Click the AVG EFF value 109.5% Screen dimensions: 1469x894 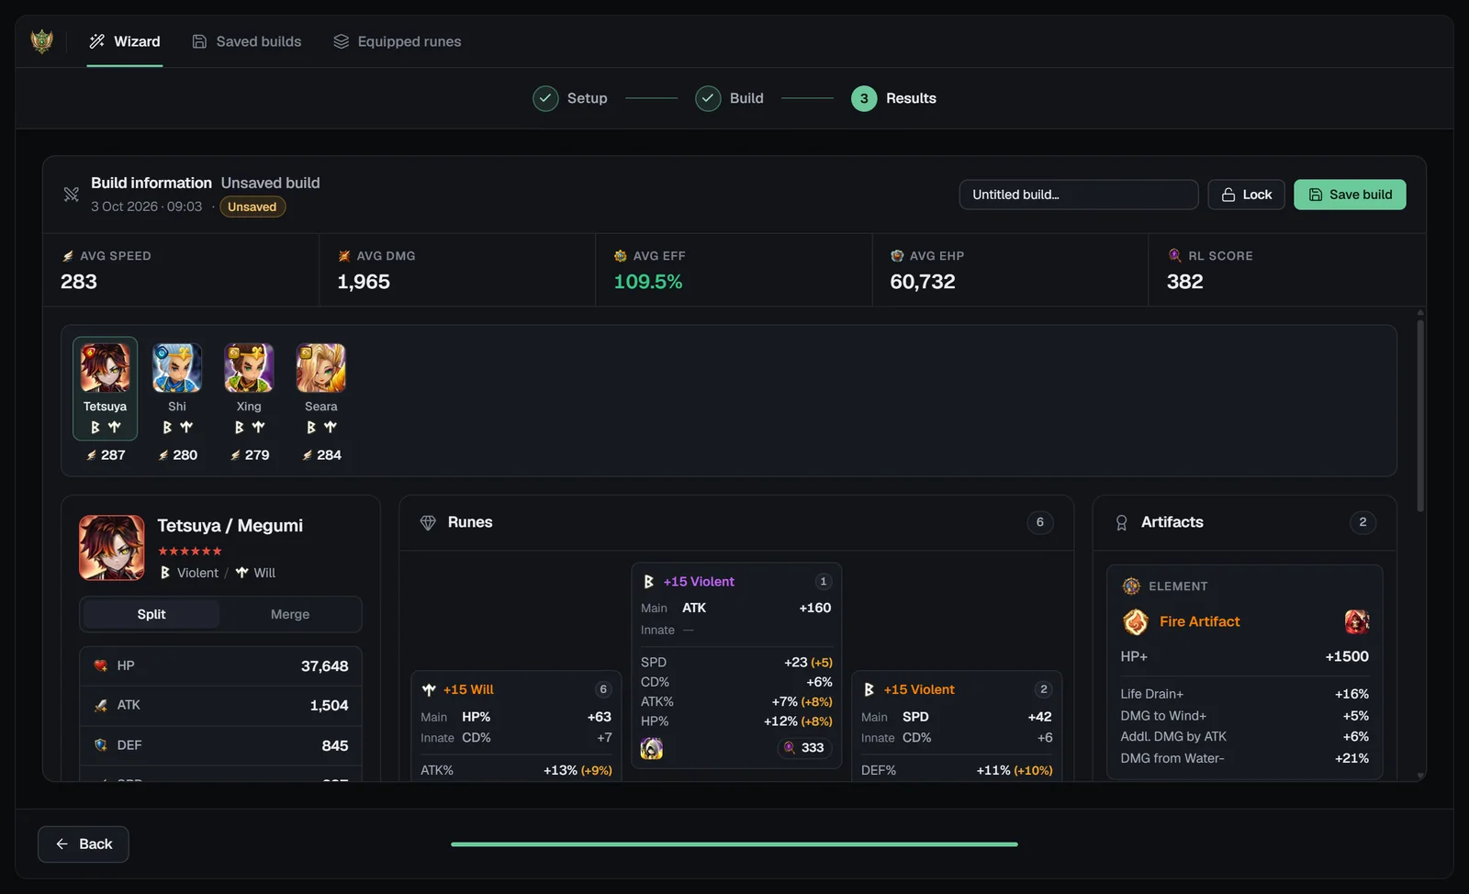[648, 282]
